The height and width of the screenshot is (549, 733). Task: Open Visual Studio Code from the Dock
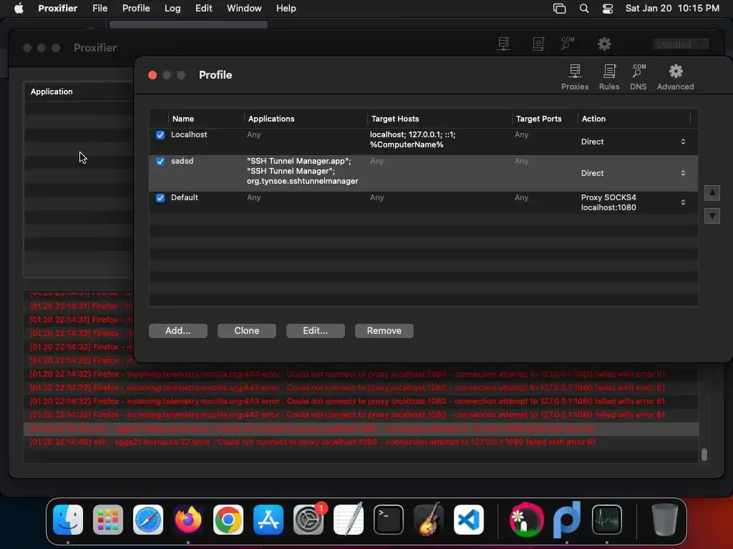(468, 520)
